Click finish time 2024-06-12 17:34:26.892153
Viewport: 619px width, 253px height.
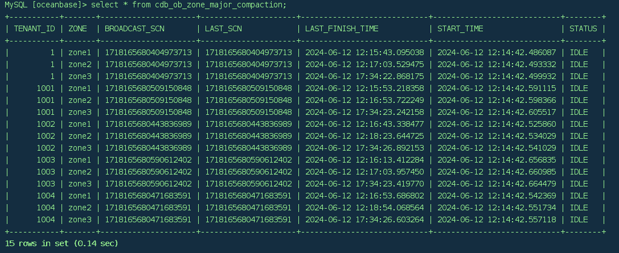pos(364,148)
